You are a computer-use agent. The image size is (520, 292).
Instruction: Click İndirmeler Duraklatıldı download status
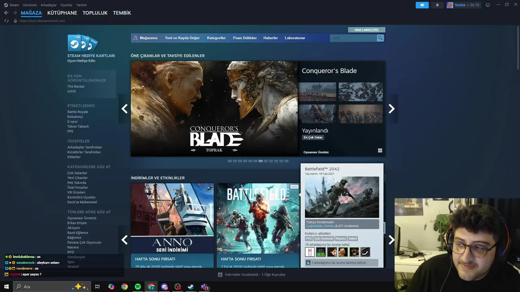click(255, 275)
